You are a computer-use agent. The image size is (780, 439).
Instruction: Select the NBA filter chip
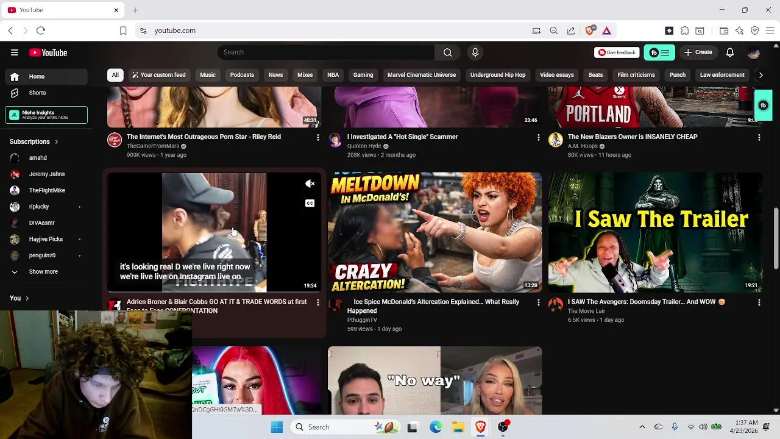[x=333, y=75]
